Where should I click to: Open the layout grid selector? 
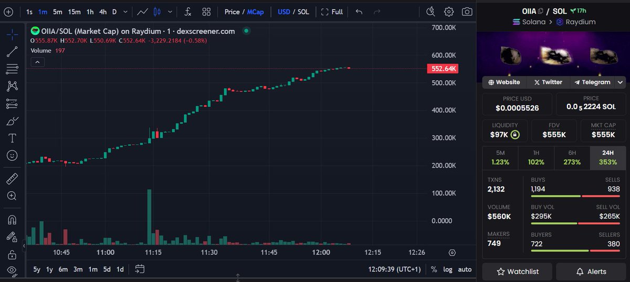(x=206, y=12)
